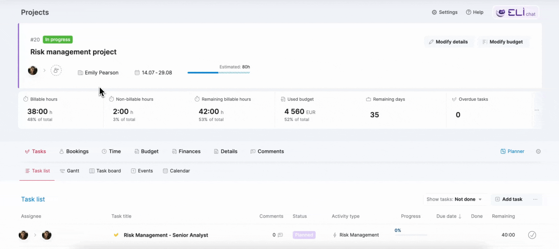Click the Assignee column header
The width and height of the screenshot is (559, 249).
coord(31,216)
